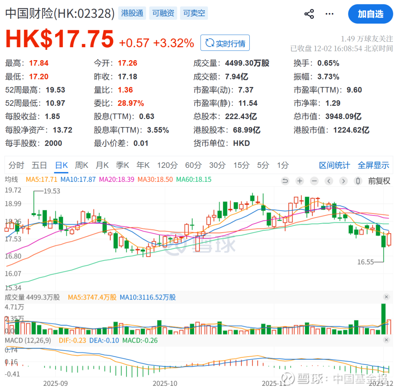
Task: Open the 前复权 adjustment dropdown
Action: coord(379,181)
